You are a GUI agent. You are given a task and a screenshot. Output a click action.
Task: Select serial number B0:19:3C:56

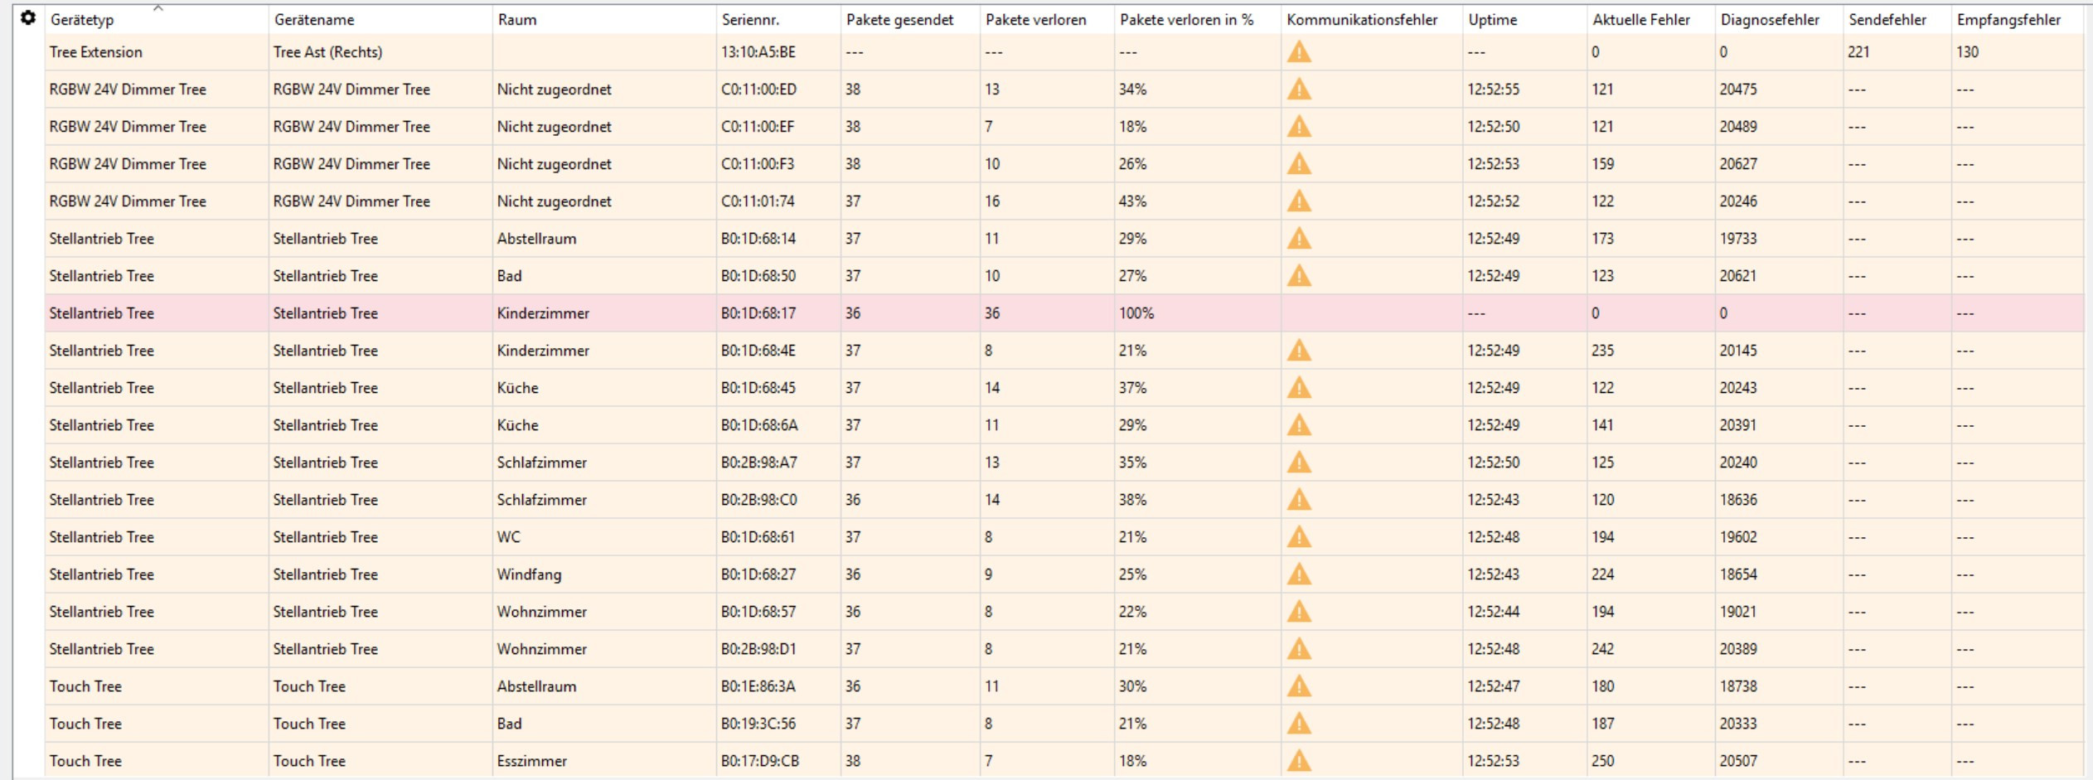coord(758,724)
